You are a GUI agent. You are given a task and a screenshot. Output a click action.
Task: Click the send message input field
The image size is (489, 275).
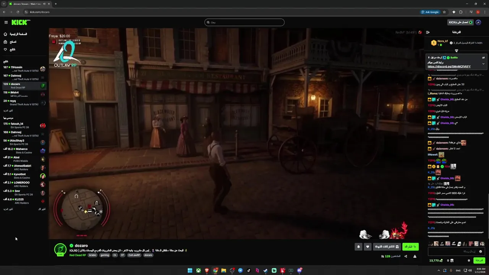456,251
